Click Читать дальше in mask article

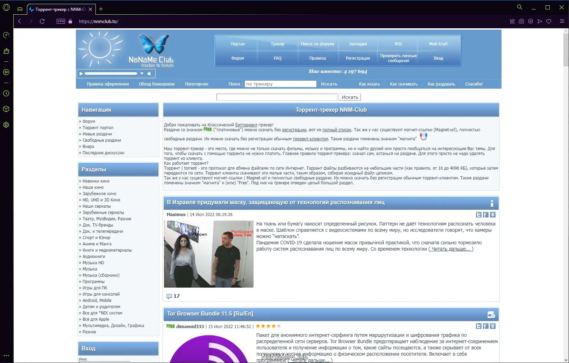tap(451, 249)
